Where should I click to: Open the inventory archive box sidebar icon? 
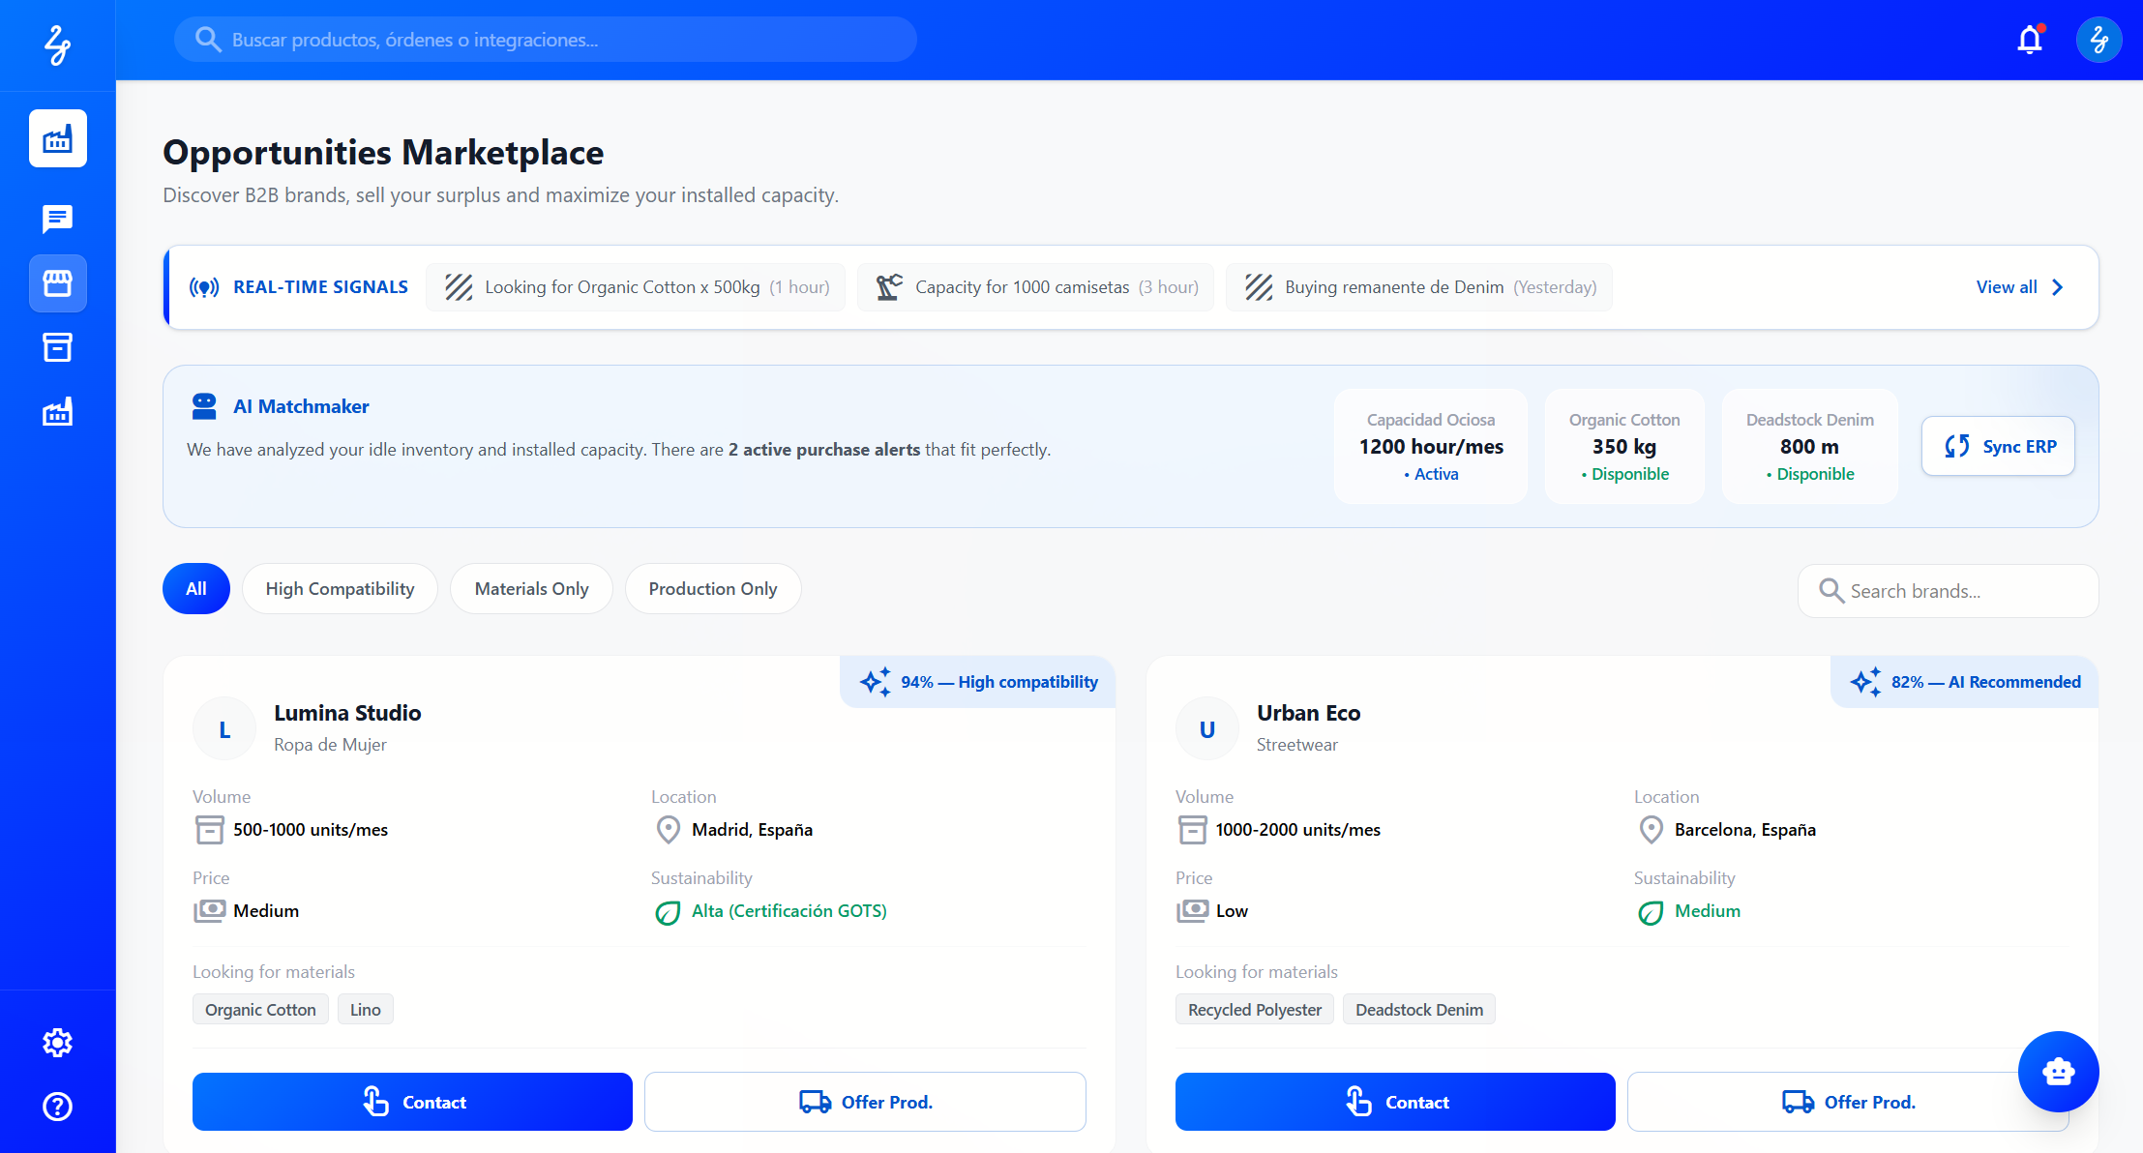[x=58, y=347]
